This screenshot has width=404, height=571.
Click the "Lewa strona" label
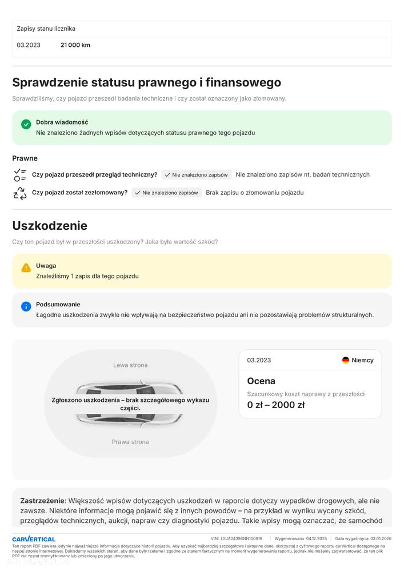(130, 365)
